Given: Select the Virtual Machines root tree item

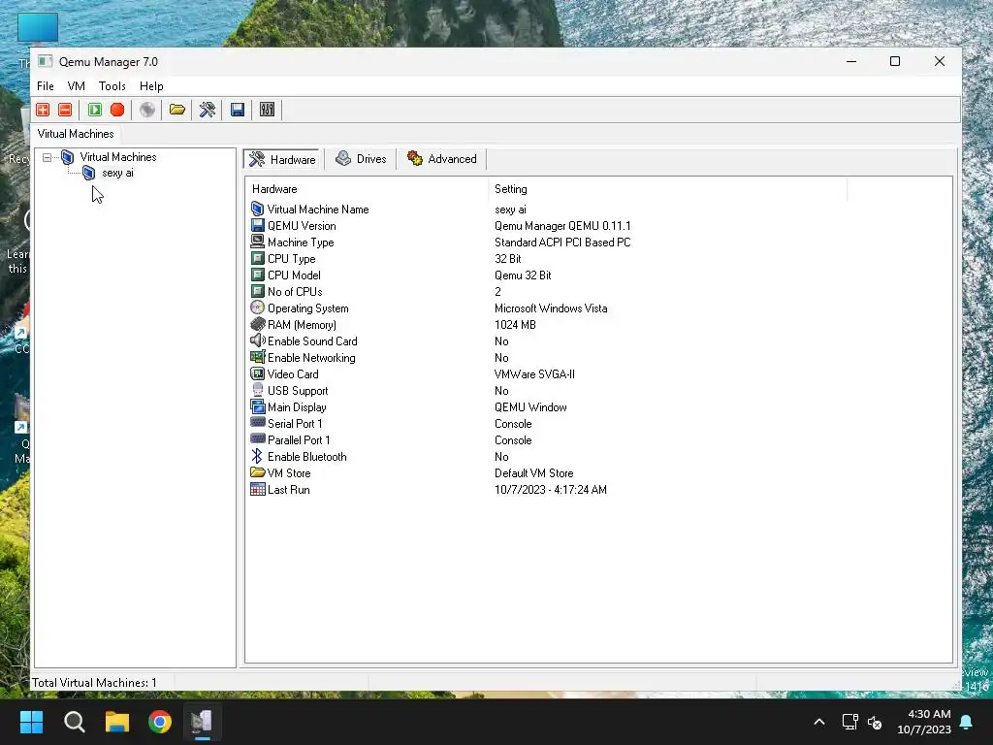Looking at the screenshot, I should pos(117,157).
